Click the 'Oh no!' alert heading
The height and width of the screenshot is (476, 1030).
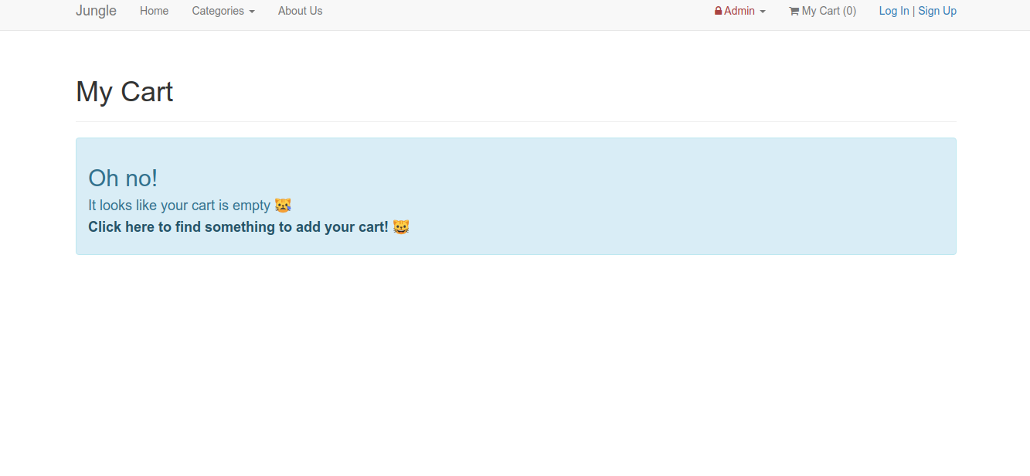[123, 178]
